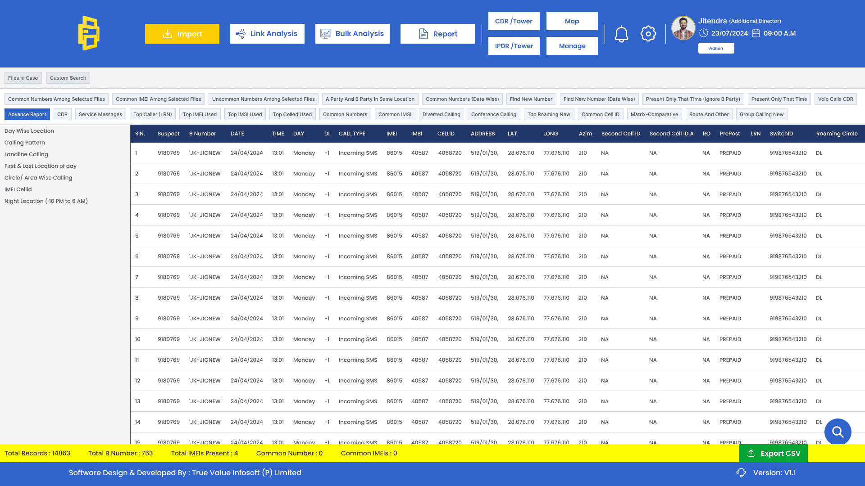Open Landline Calling report

click(x=26, y=154)
